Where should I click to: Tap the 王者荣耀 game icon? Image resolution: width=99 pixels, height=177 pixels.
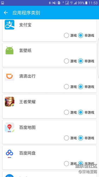click(x=9, y=102)
